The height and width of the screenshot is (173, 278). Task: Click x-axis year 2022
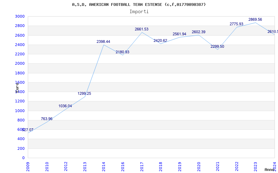pyautogui.click(x=237, y=166)
